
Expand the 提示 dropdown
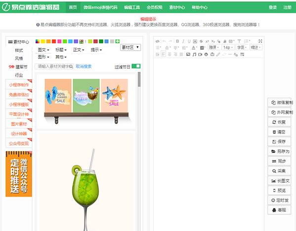[x=96, y=50]
